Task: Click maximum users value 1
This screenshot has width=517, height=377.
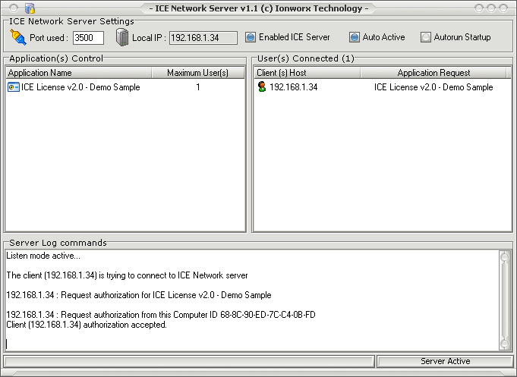Action: [x=198, y=87]
